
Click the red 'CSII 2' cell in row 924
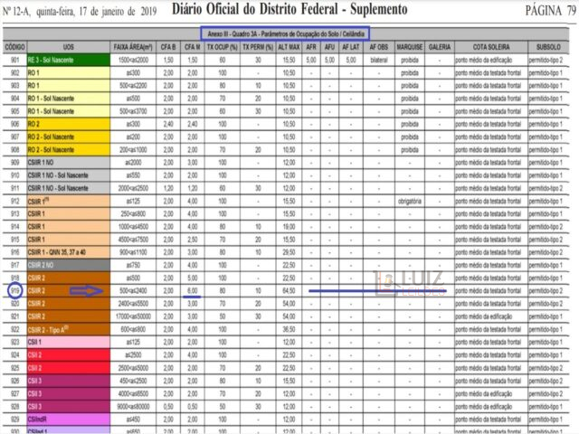click(69, 355)
